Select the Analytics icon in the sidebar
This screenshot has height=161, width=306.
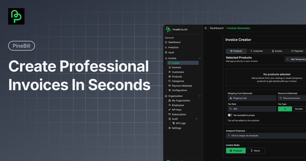pos(173,47)
